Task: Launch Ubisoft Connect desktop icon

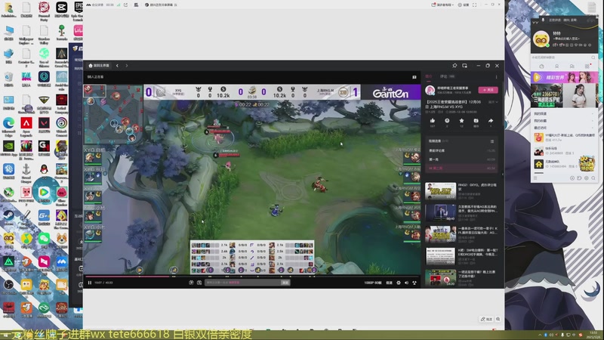Action: point(61,125)
